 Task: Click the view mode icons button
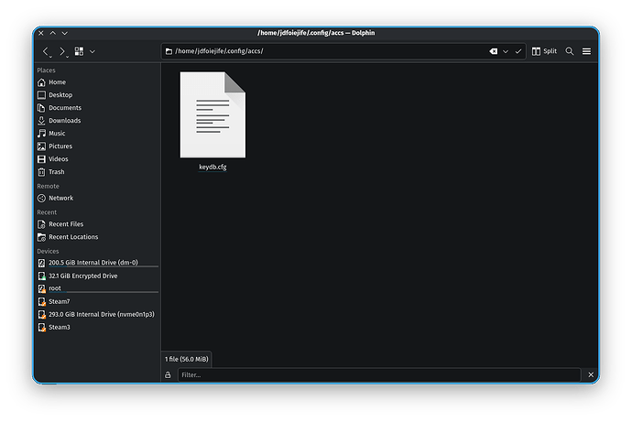79,51
